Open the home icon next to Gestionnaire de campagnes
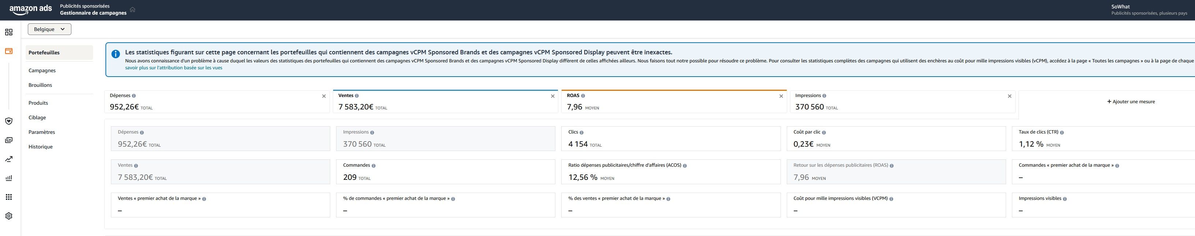The image size is (1195, 236). click(133, 10)
